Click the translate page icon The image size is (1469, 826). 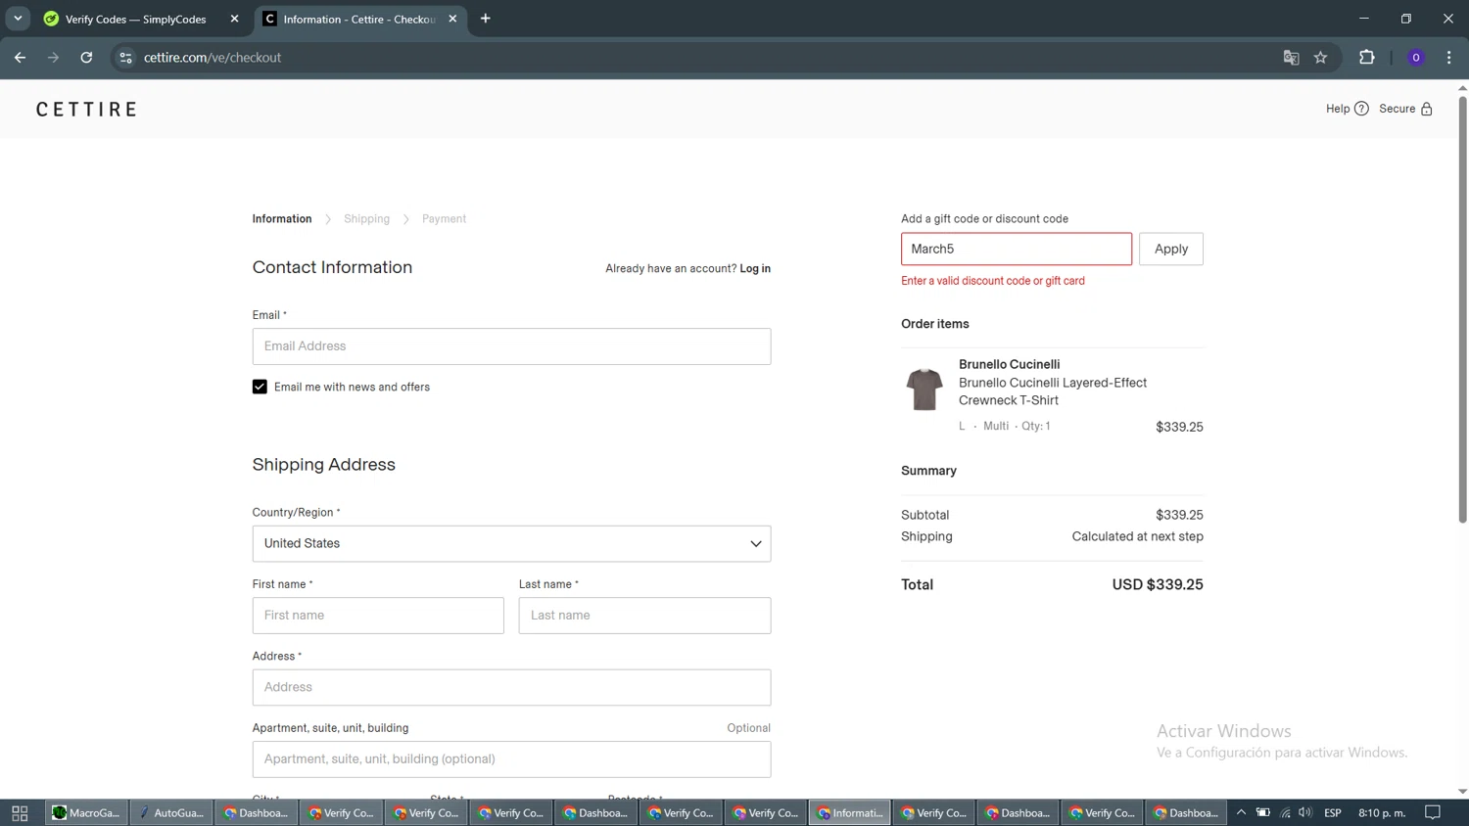(1291, 58)
